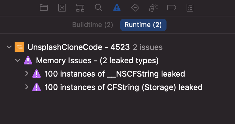Expand the __NSCFString leaked instances row

click(x=27, y=74)
